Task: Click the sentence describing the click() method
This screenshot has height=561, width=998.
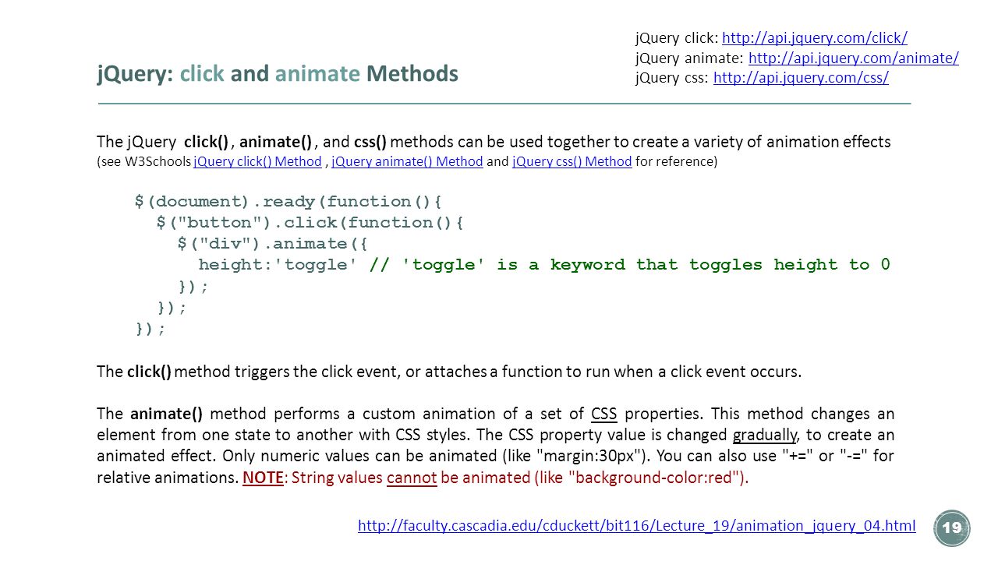Action: tap(449, 372)
